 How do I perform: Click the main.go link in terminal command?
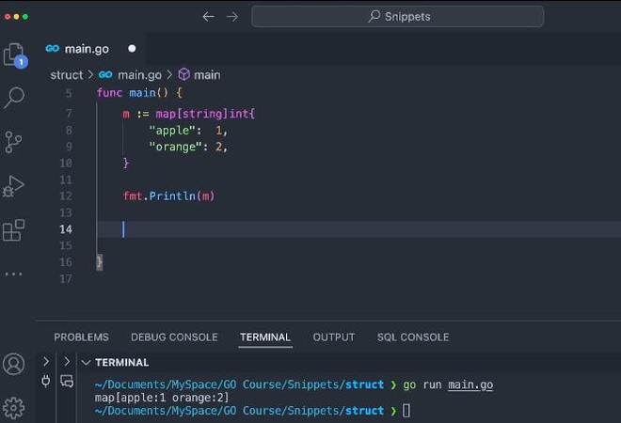[x=470, y=385]
